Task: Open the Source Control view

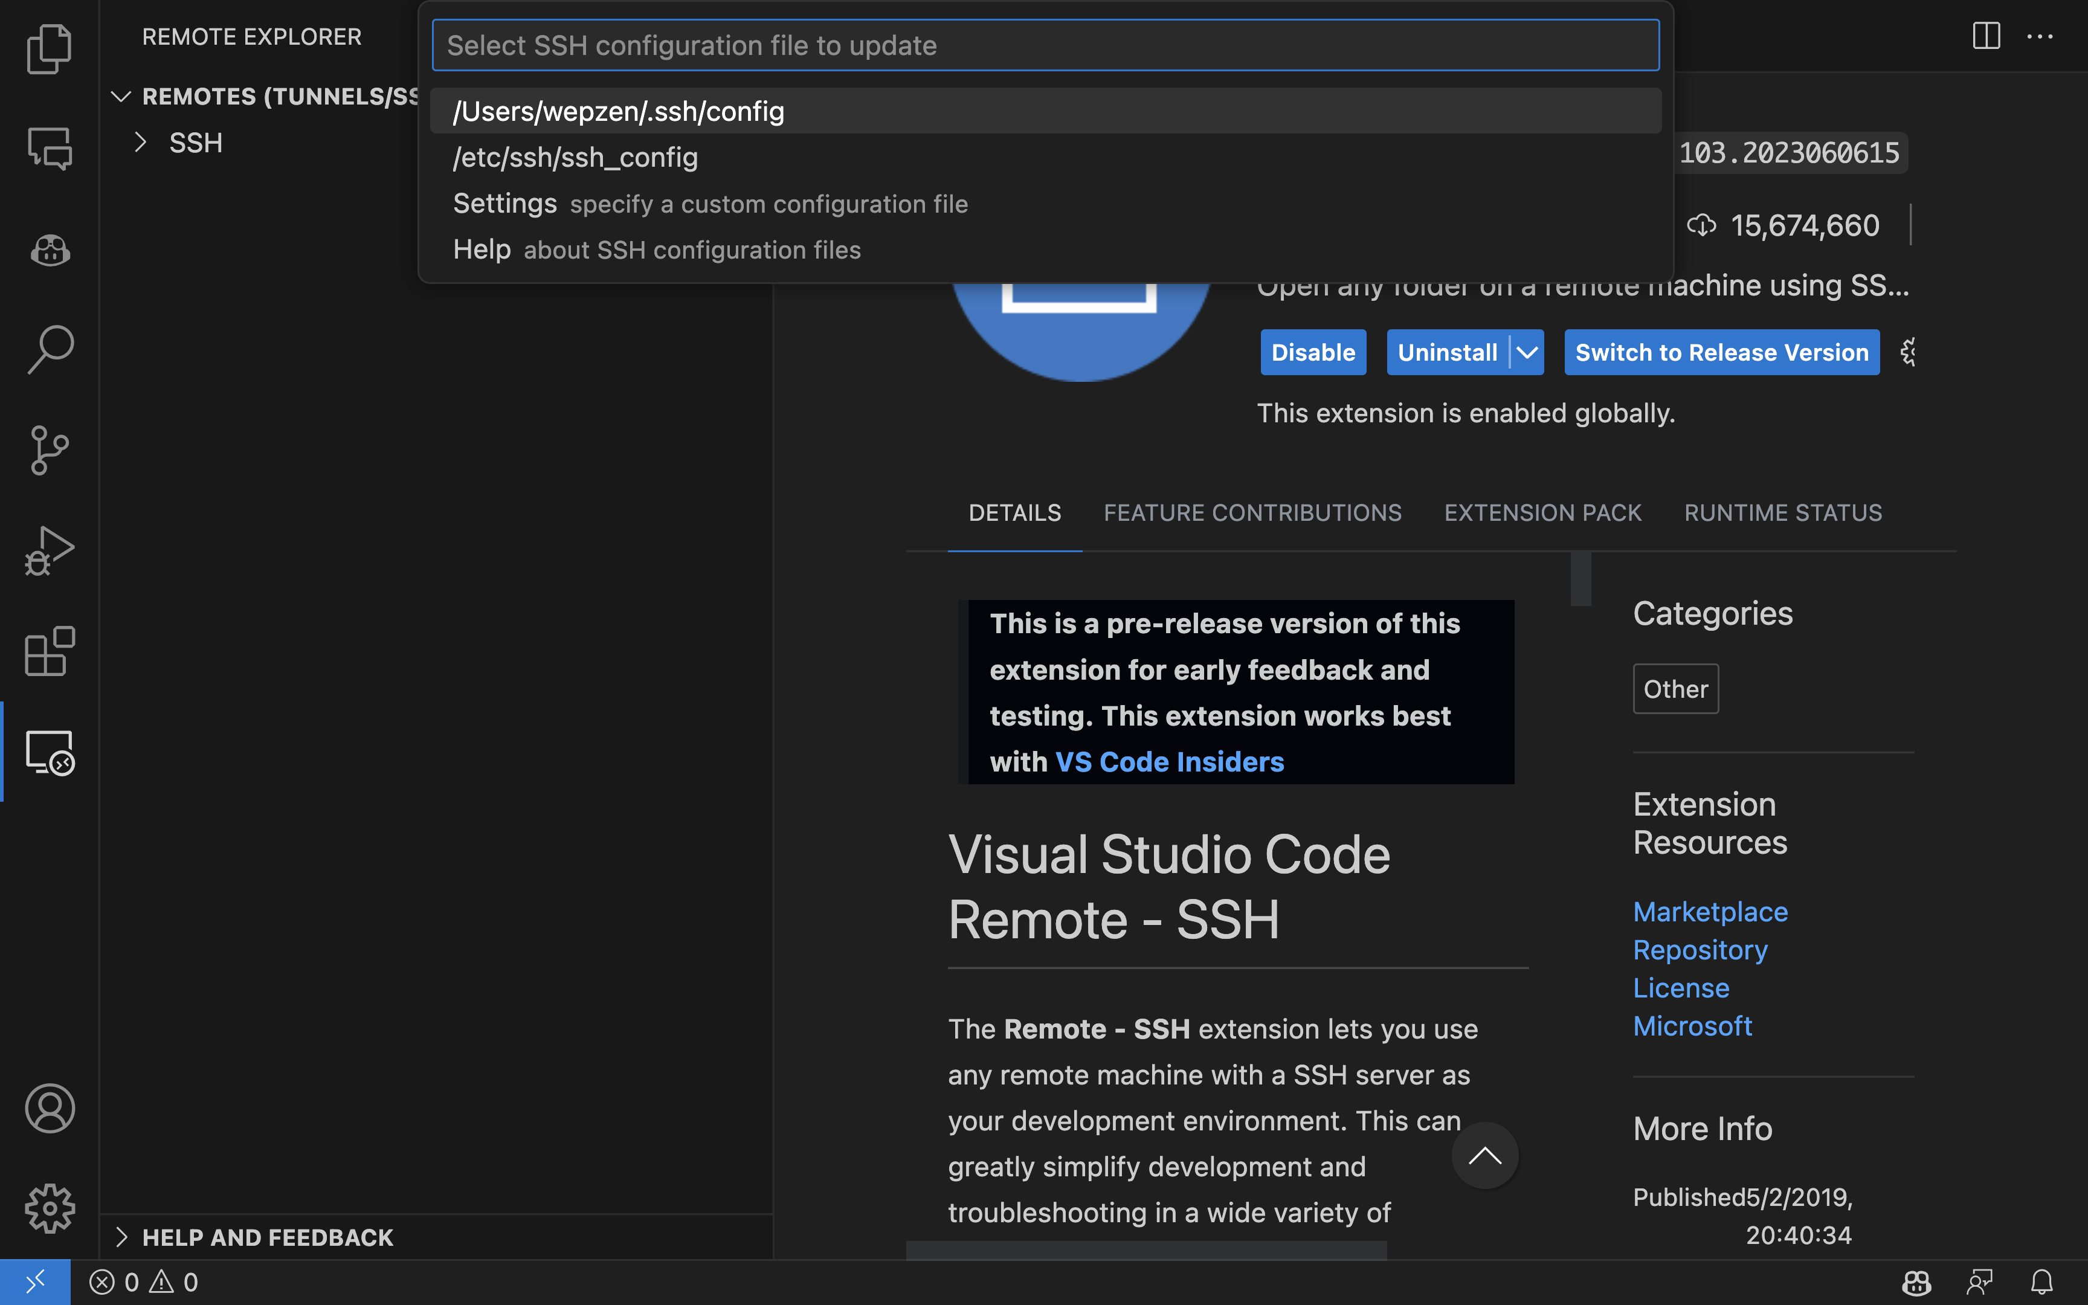Action: (49, 449)
